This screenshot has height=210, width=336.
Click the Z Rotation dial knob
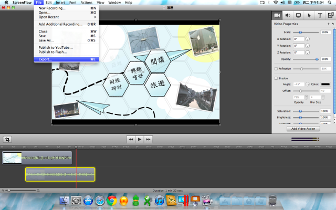[308, 52]
